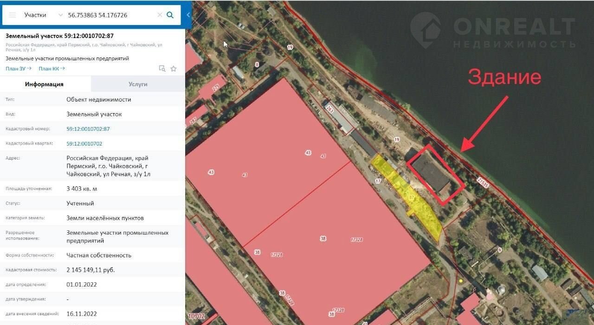Click the small yellow dot marker on map
The image size is (594, 325).
[461, 281]
